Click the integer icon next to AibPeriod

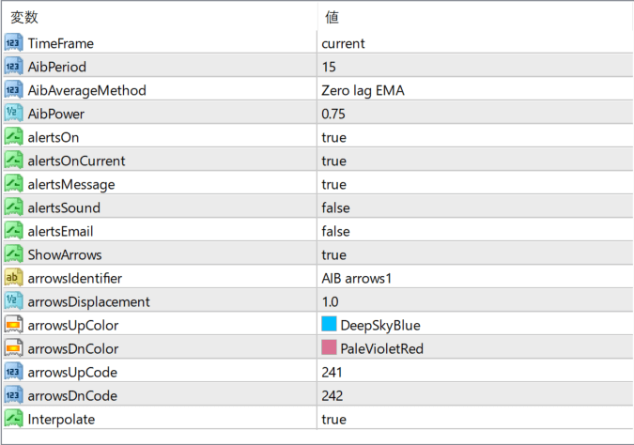13,67
